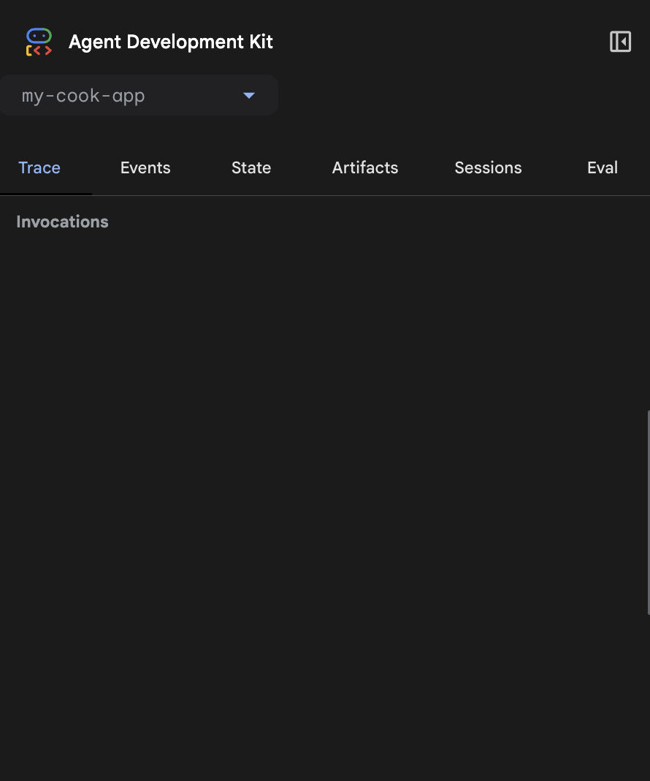
Task: Click the vertical scrollbar on right edge
Action: point(648,512)
